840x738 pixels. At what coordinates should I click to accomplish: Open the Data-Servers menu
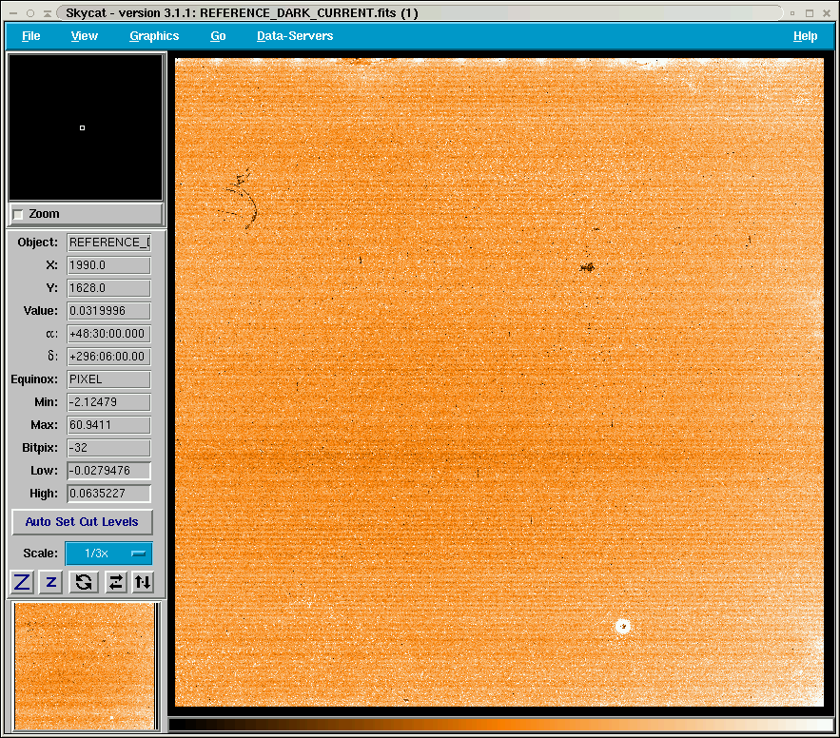click(x=295, y=36)
